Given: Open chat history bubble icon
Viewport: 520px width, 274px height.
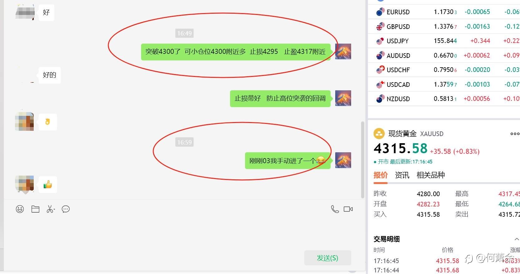Looking at the screenshot, I should (66, 209).
